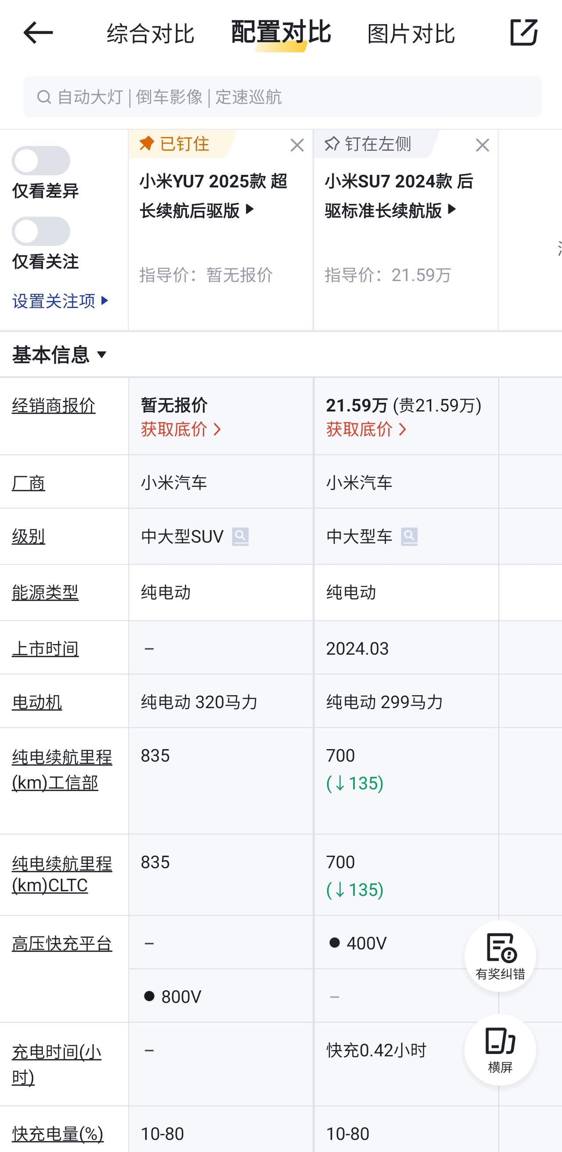Open the 级别 parameter label
Screen dimensions: 562x1152
[x=29, y=536]
